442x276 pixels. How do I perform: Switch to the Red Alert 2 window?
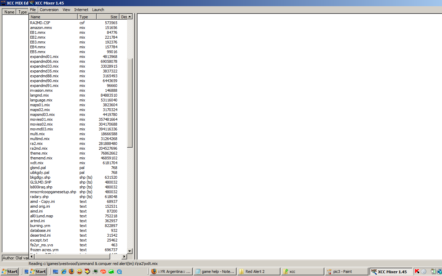coord(258,272)
